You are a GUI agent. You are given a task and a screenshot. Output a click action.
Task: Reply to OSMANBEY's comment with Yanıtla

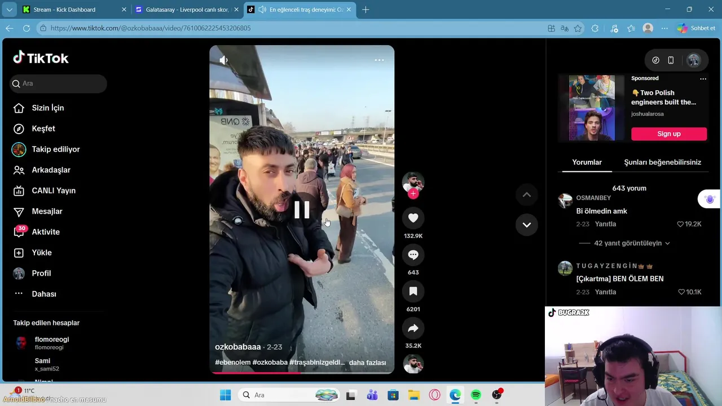[x=605, y=224]
